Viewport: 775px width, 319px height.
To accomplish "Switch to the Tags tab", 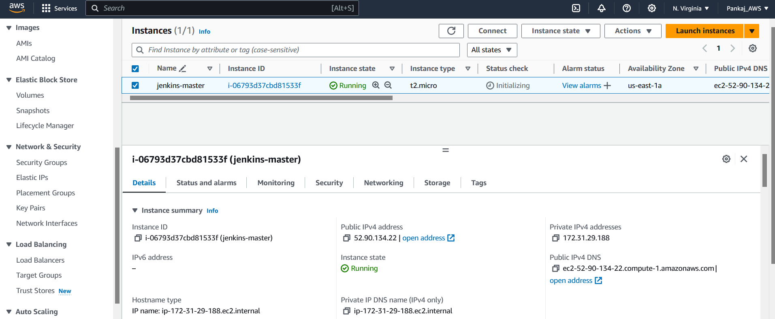I will [x=478, y=183].
